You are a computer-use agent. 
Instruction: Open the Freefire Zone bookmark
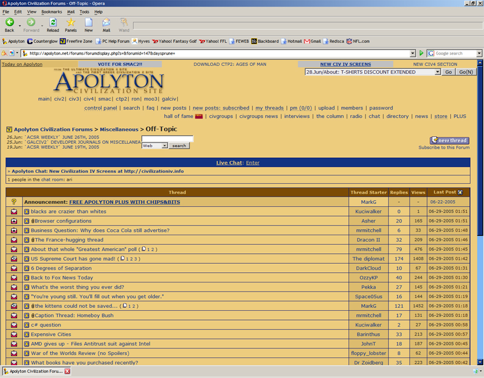[x=76, y=41]
